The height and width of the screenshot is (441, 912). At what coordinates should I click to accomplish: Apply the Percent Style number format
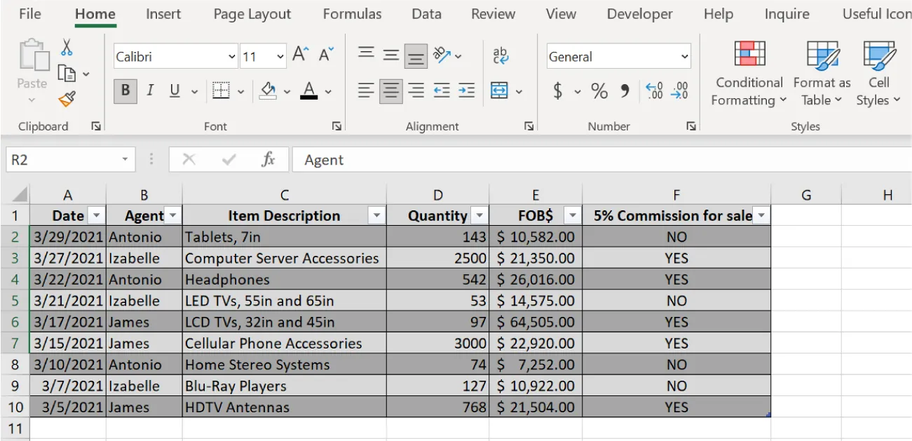point(599,90)
